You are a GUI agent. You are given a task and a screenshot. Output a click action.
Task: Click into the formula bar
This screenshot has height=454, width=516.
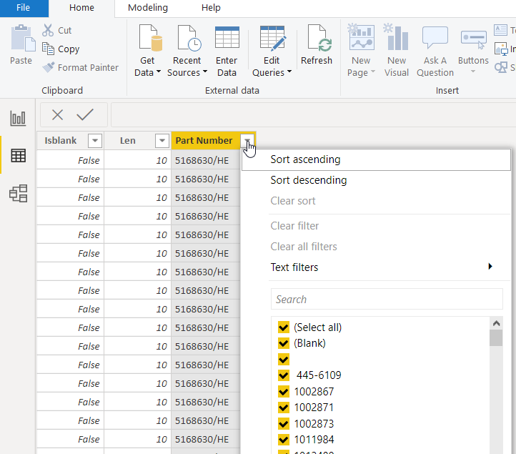313,115
